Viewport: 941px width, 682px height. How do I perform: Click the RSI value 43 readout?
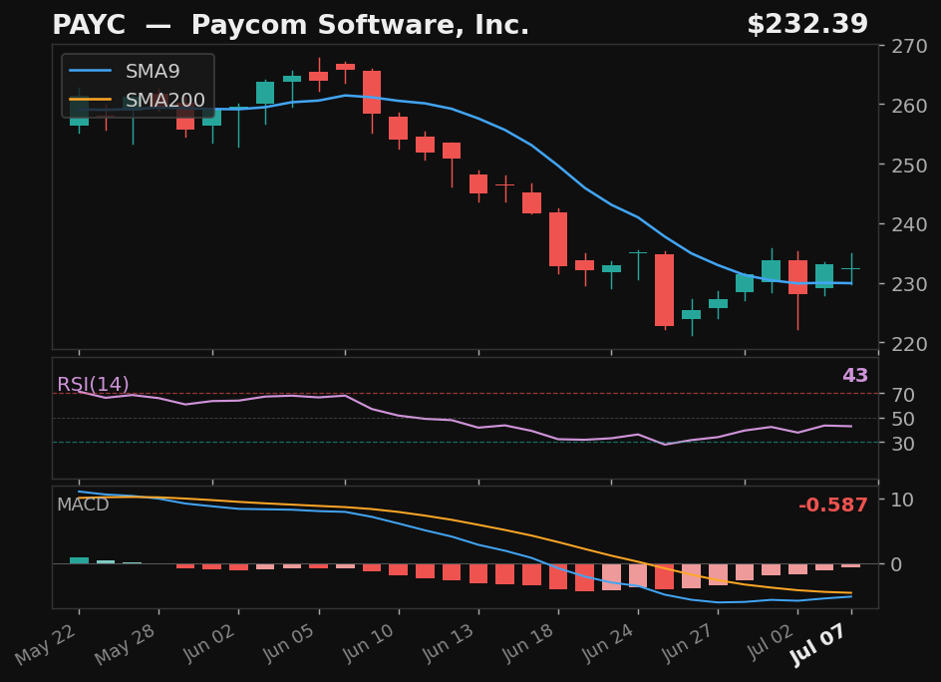point(855,375)
